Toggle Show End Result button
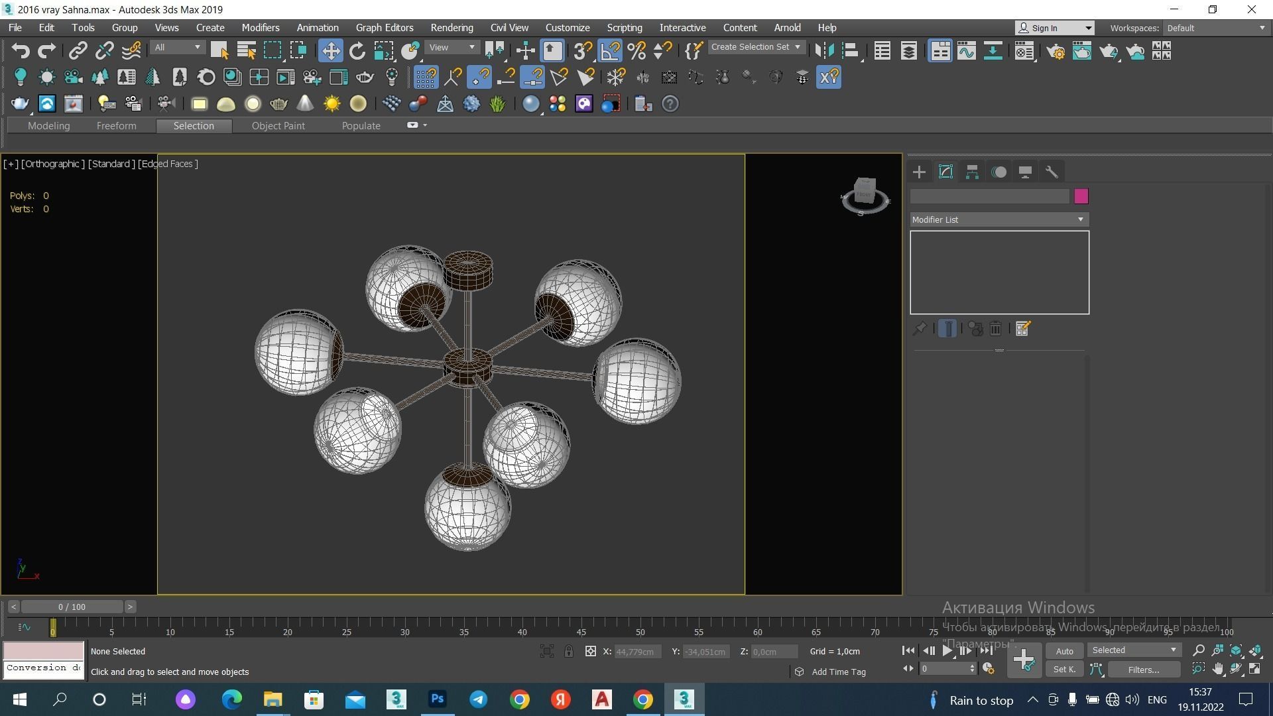The image size is (1273, 716). [x=947, y=329]
